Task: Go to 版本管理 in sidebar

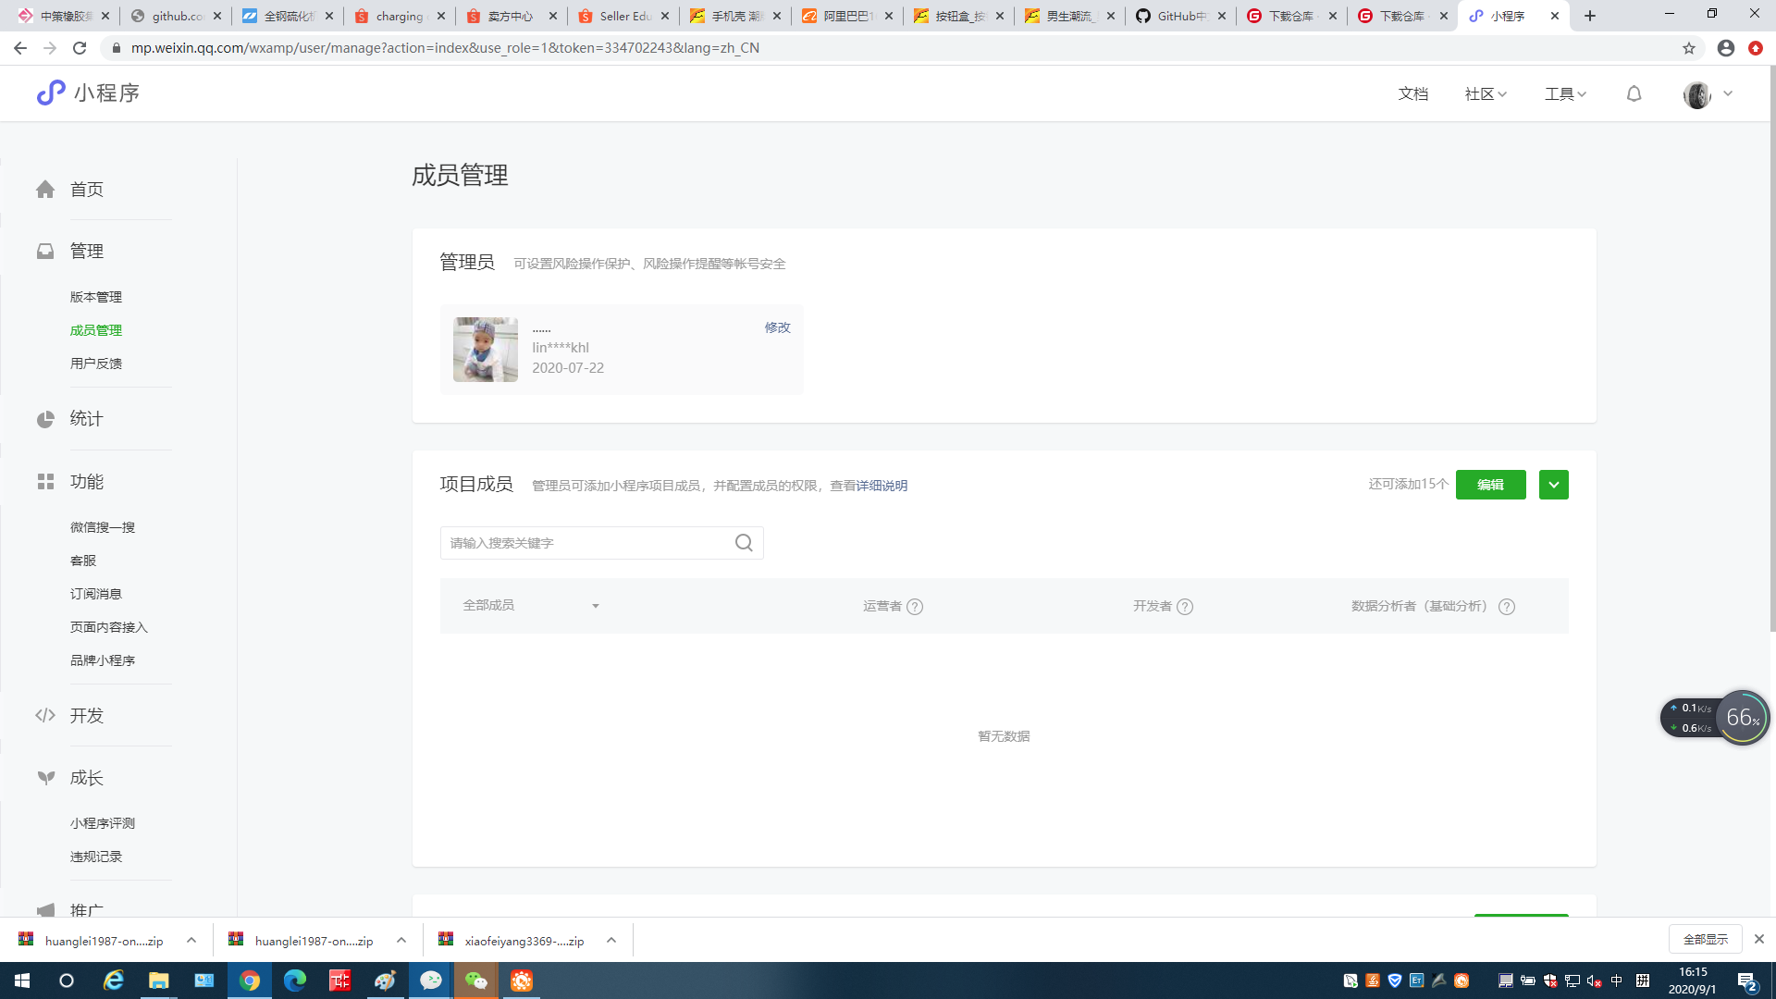Action: (x=96, y=297)
